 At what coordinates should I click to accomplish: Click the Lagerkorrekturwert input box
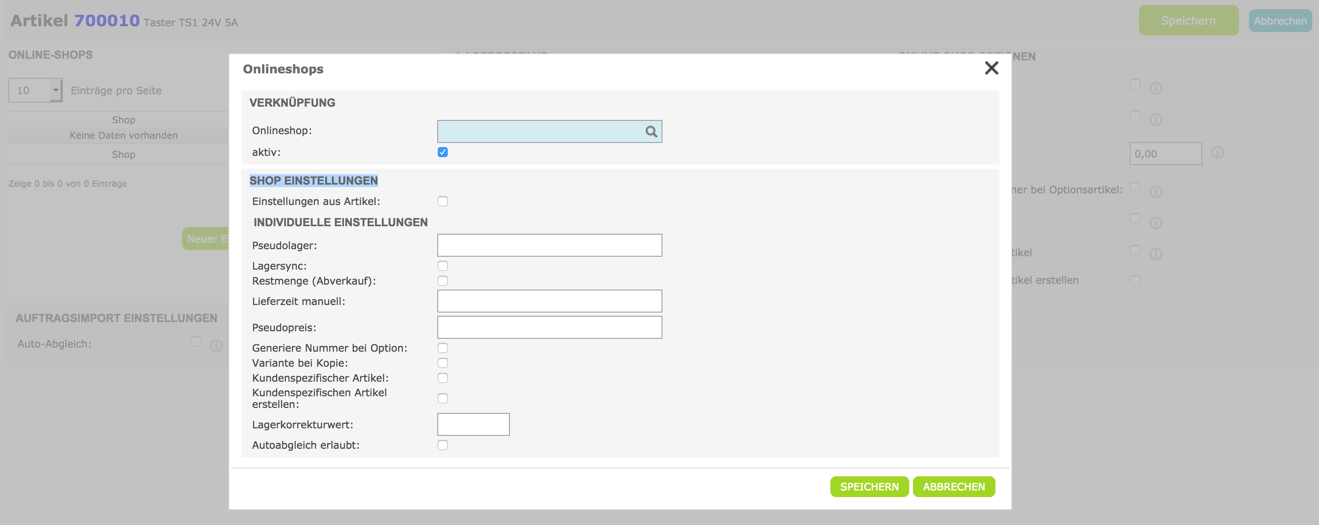(473, 424)
